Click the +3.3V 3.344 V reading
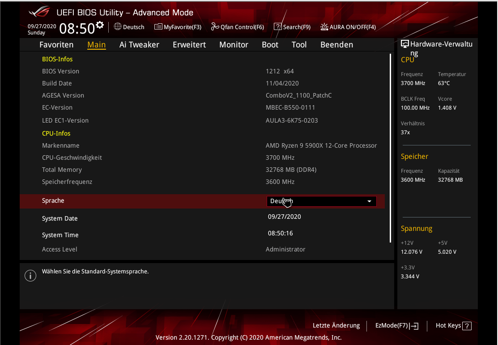Screen dimensions: 498x345 coord(410,277)
